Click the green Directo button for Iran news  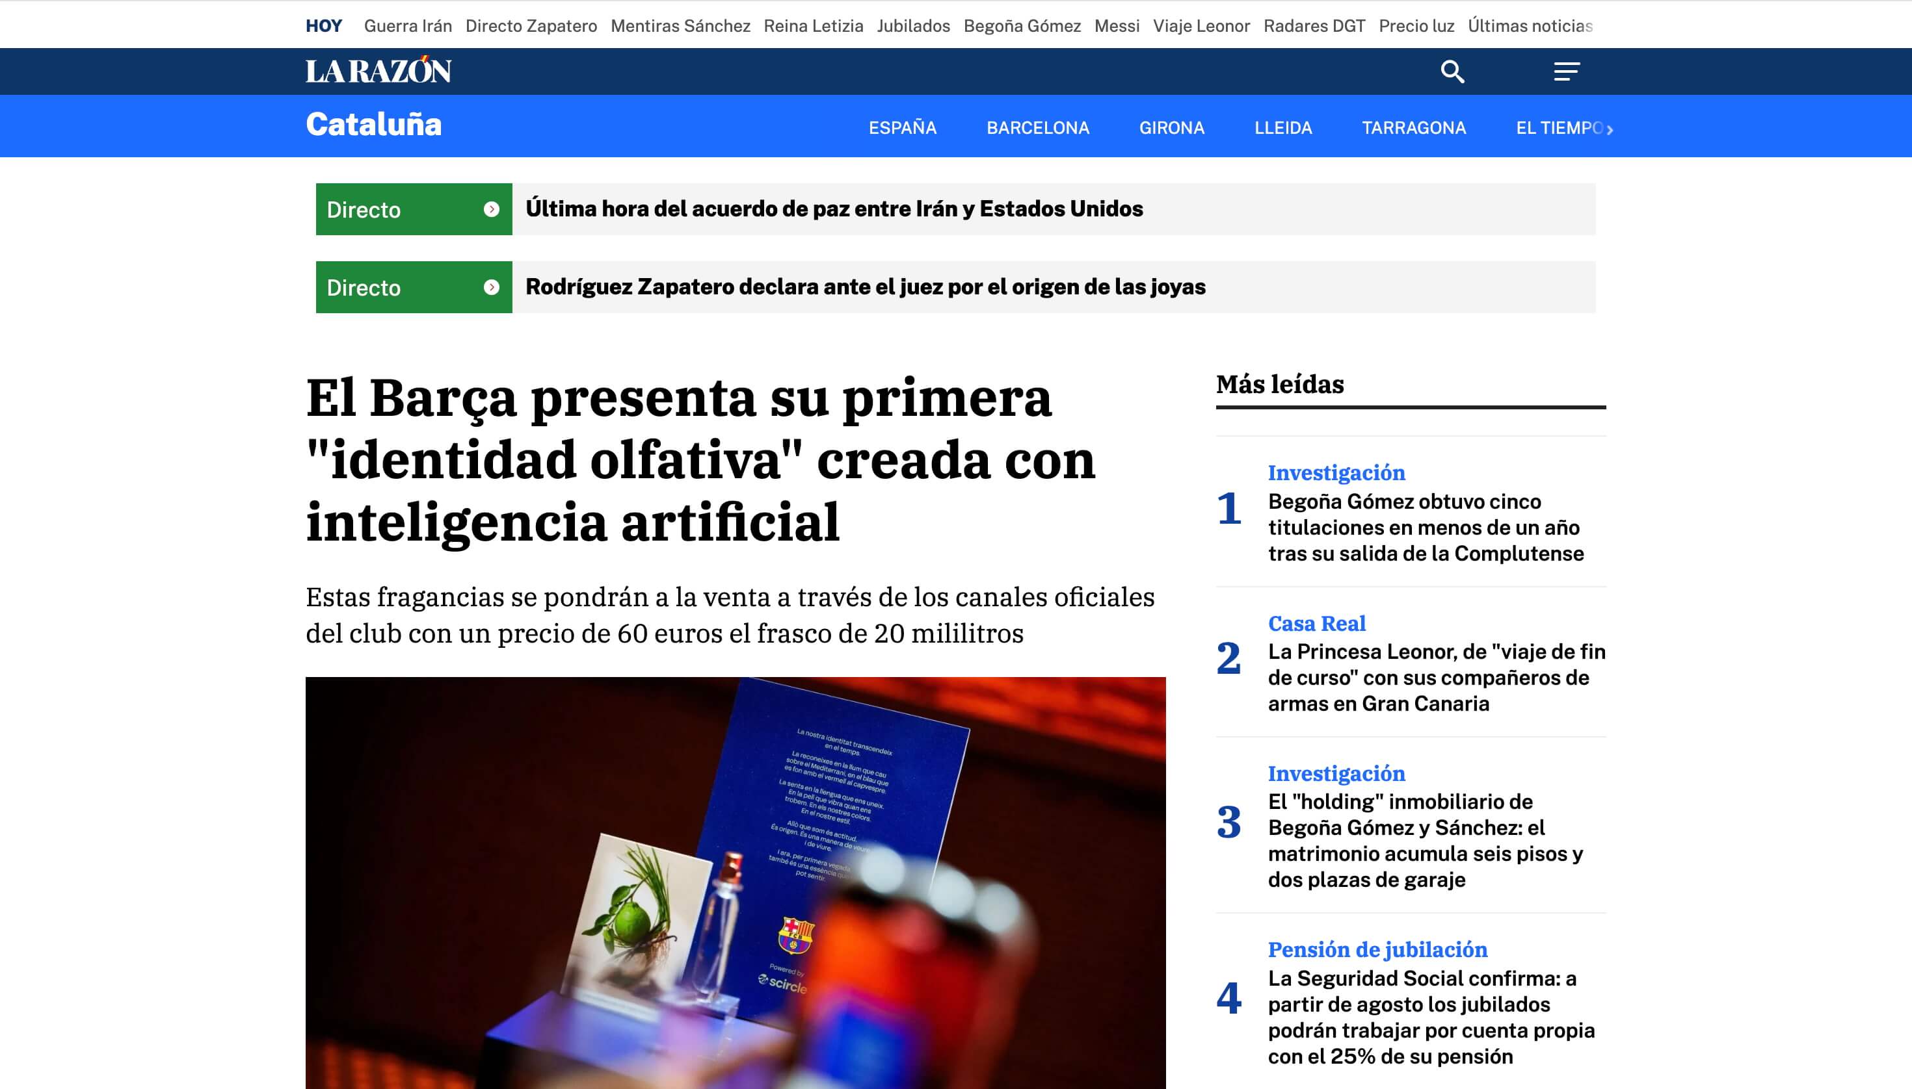(414, 209)
